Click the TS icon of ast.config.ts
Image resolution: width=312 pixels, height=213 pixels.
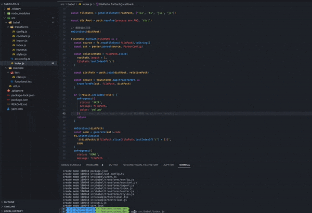12,59
